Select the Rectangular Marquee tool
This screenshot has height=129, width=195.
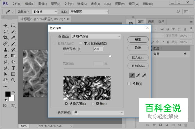click(x=13, y=25)
